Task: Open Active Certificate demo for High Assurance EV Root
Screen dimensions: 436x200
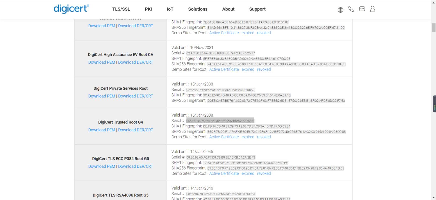Action: coord(224,69)
